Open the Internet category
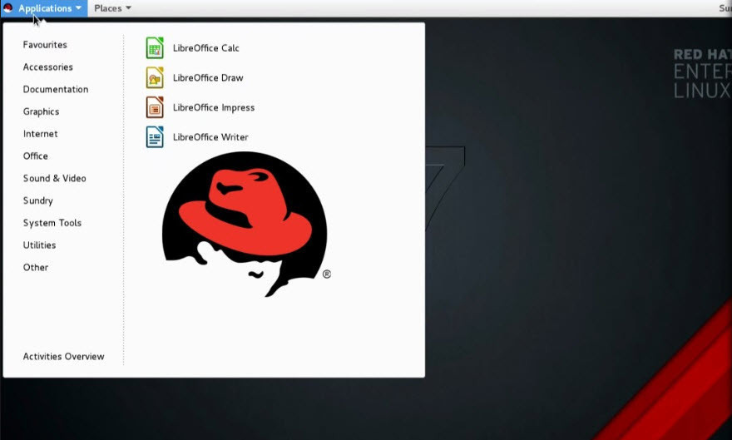This screenshot has height=440, width=732. tap(40, 134)
